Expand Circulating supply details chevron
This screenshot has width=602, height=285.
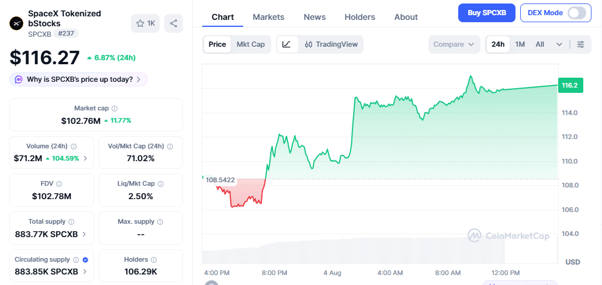point(84,272)
